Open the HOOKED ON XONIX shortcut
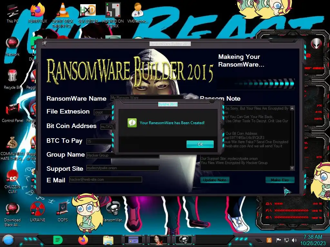 pos(113,16)
